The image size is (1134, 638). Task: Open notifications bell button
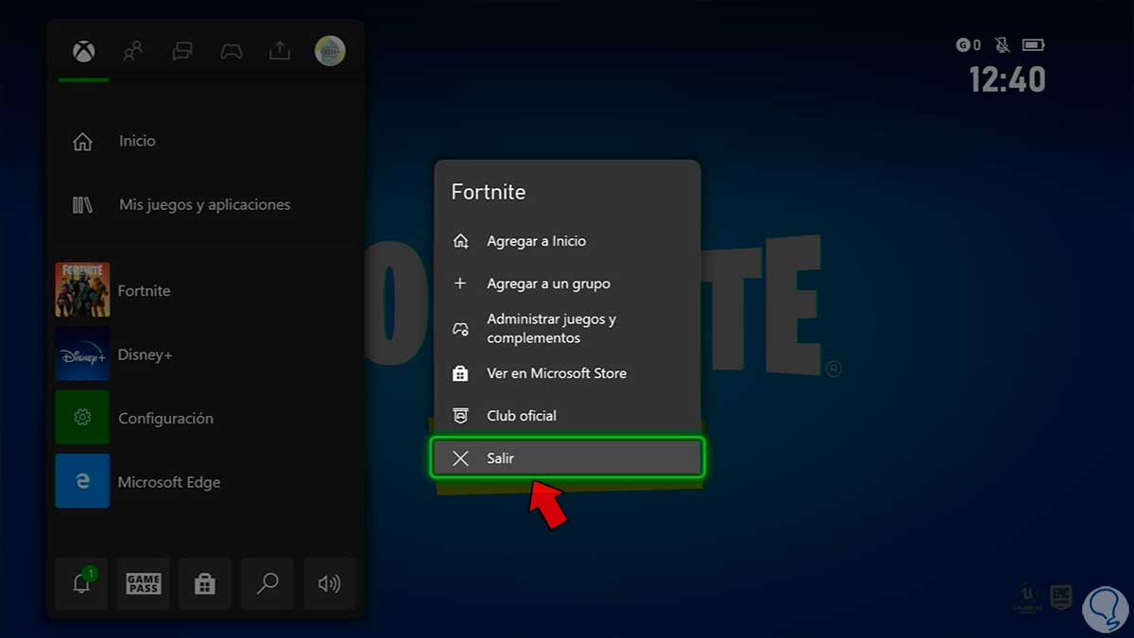pyautogui.click(x=82, y=583)
